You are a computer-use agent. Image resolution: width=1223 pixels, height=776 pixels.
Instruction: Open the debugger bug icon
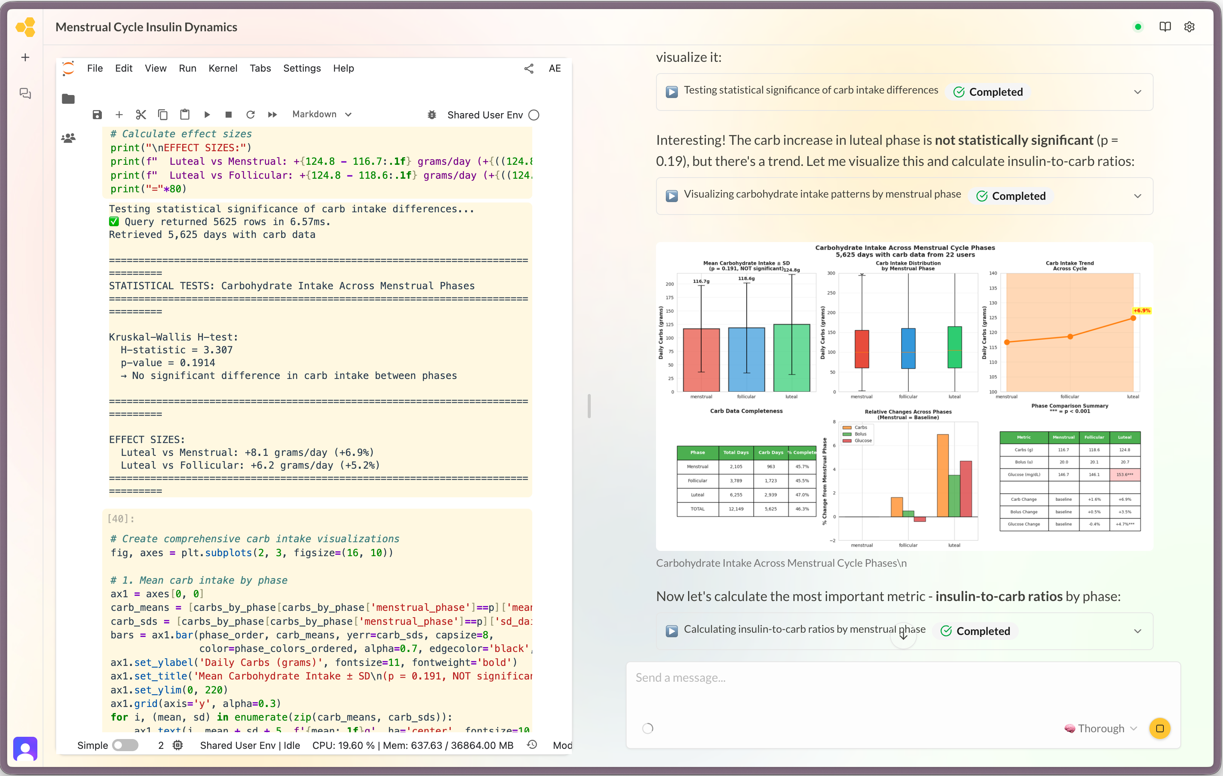click(x=432, y=115)
